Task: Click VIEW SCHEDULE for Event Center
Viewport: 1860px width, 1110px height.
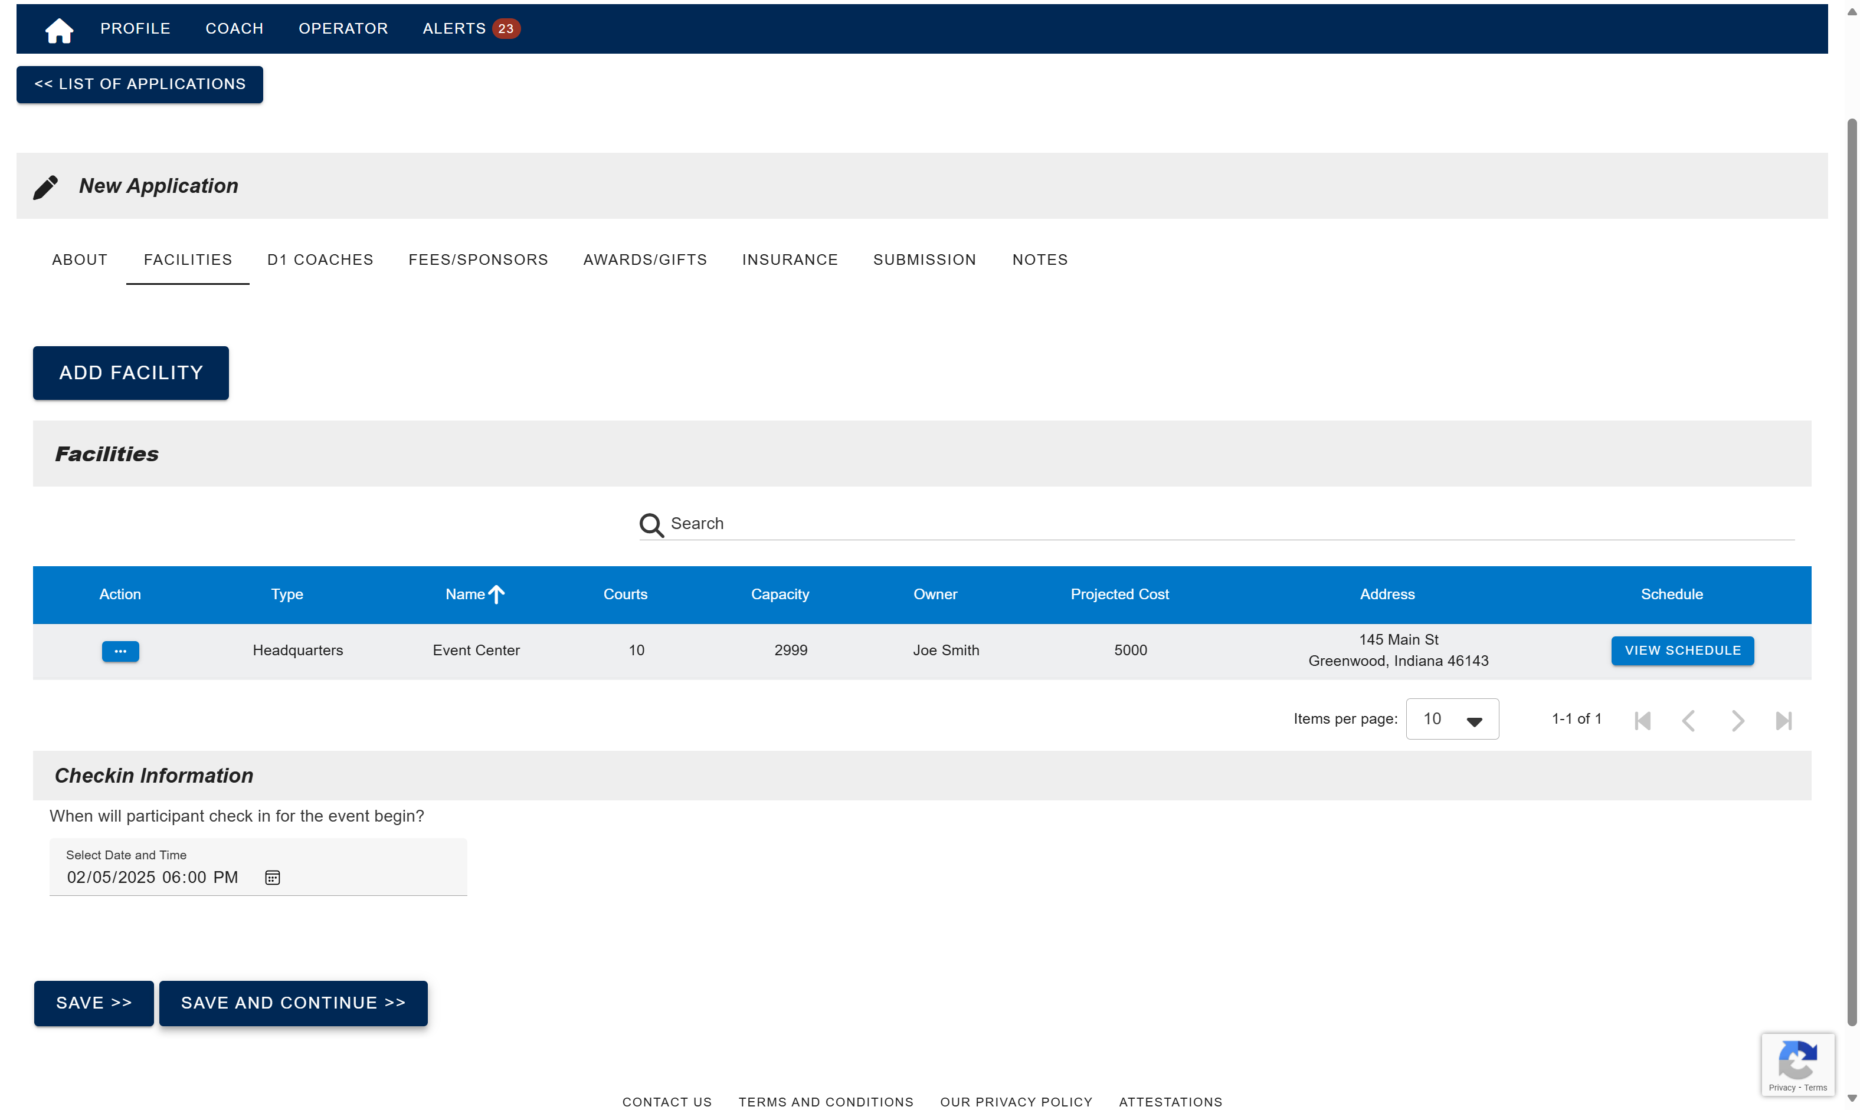Action: (1683, 650)
